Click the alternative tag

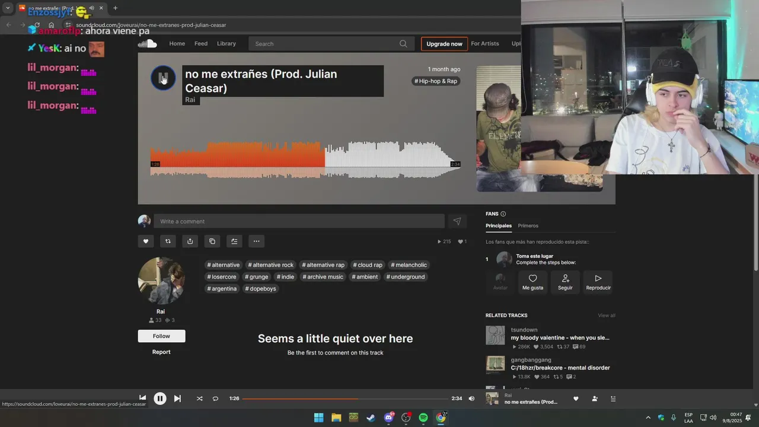[x=224, y=265]
